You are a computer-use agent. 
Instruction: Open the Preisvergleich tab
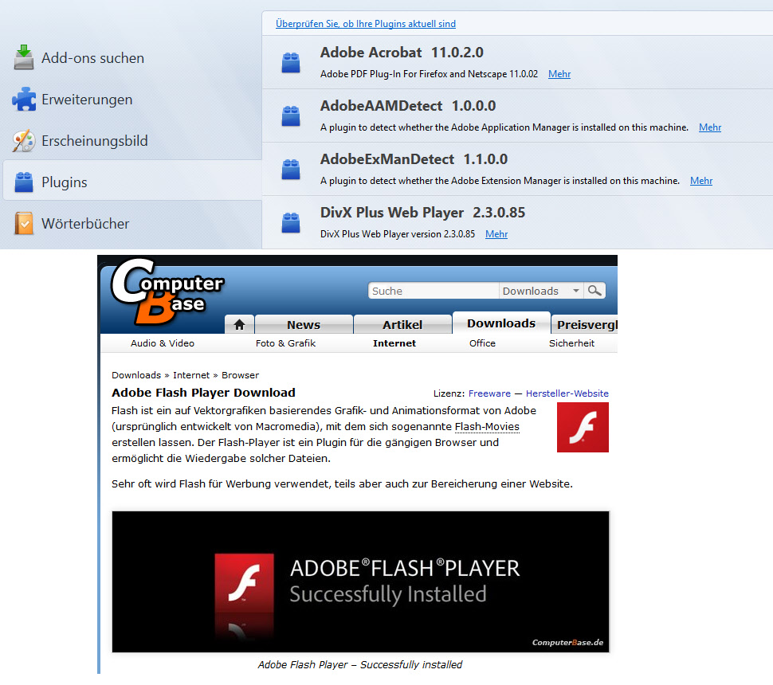point(585,325)
